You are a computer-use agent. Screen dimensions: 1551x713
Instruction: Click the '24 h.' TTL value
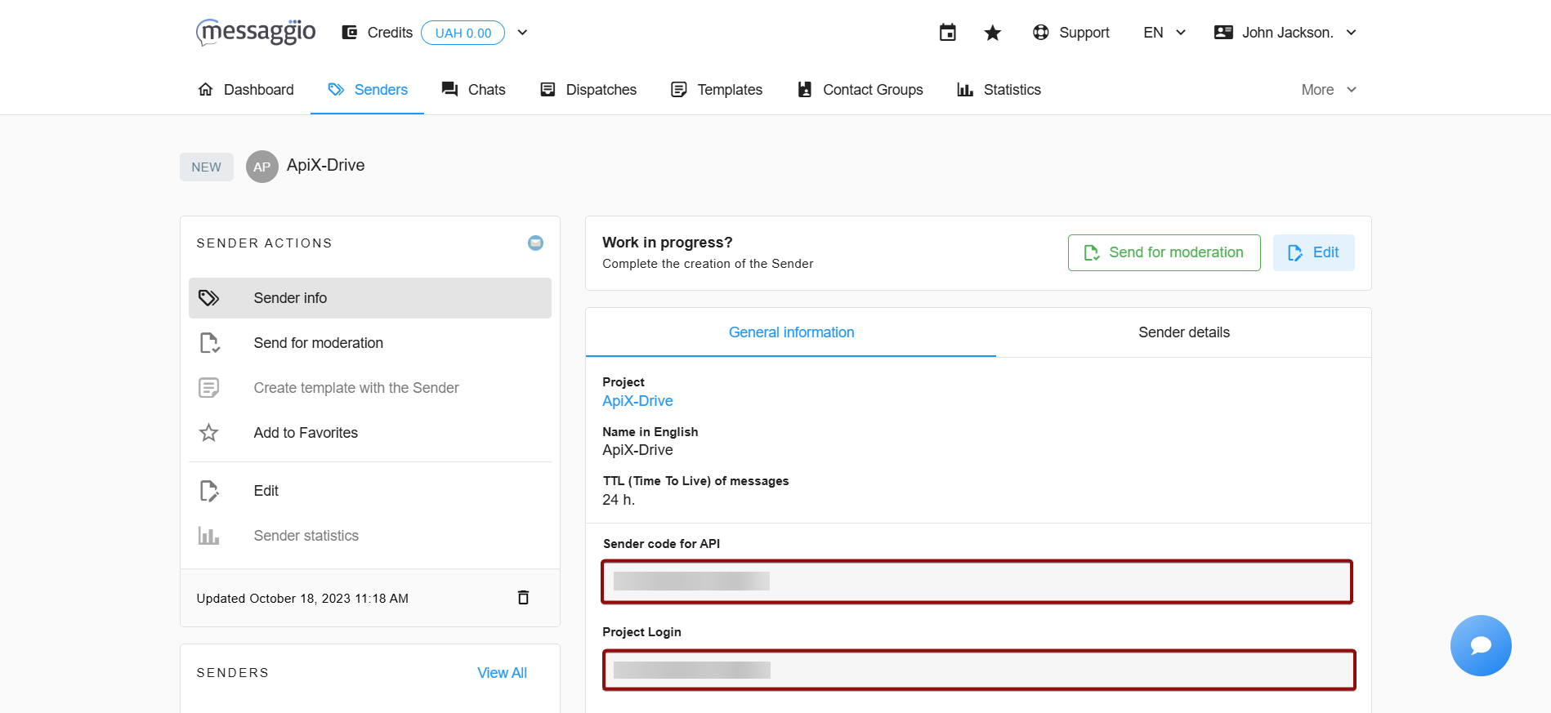coord(619,500)
